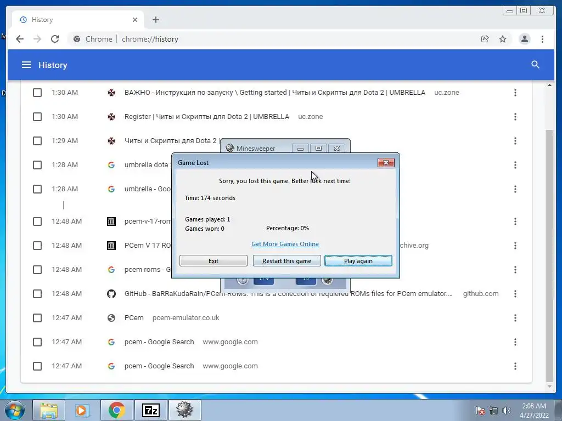
Task: Click Get More Games Online link
Action: pos(285,244)
